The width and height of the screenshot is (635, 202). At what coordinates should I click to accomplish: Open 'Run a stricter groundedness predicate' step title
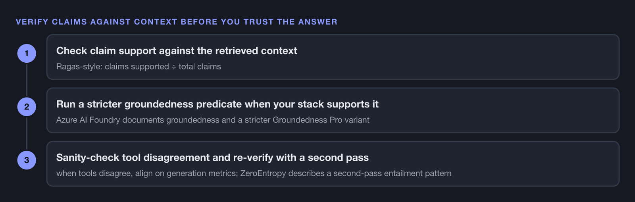click(x=217, y=104)
